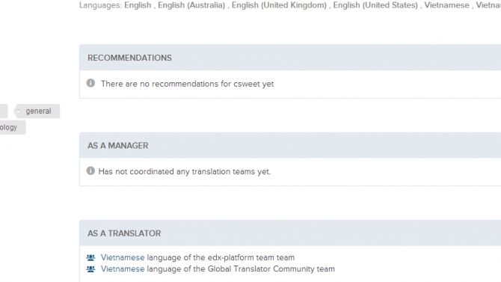Click 'There are no recommendations for csweet yet' text
The width and height of the screenshot is (501, 282).
coord(188,84)
